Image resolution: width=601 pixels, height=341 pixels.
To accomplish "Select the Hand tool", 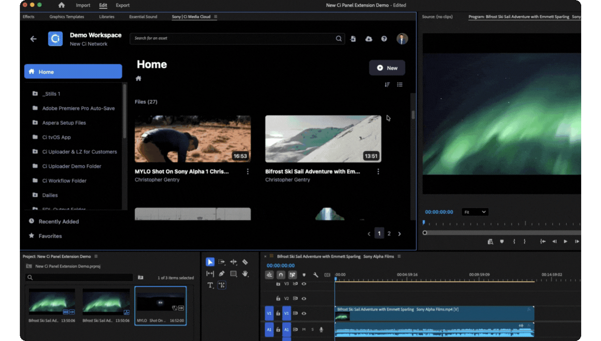I will click(245, 273).
